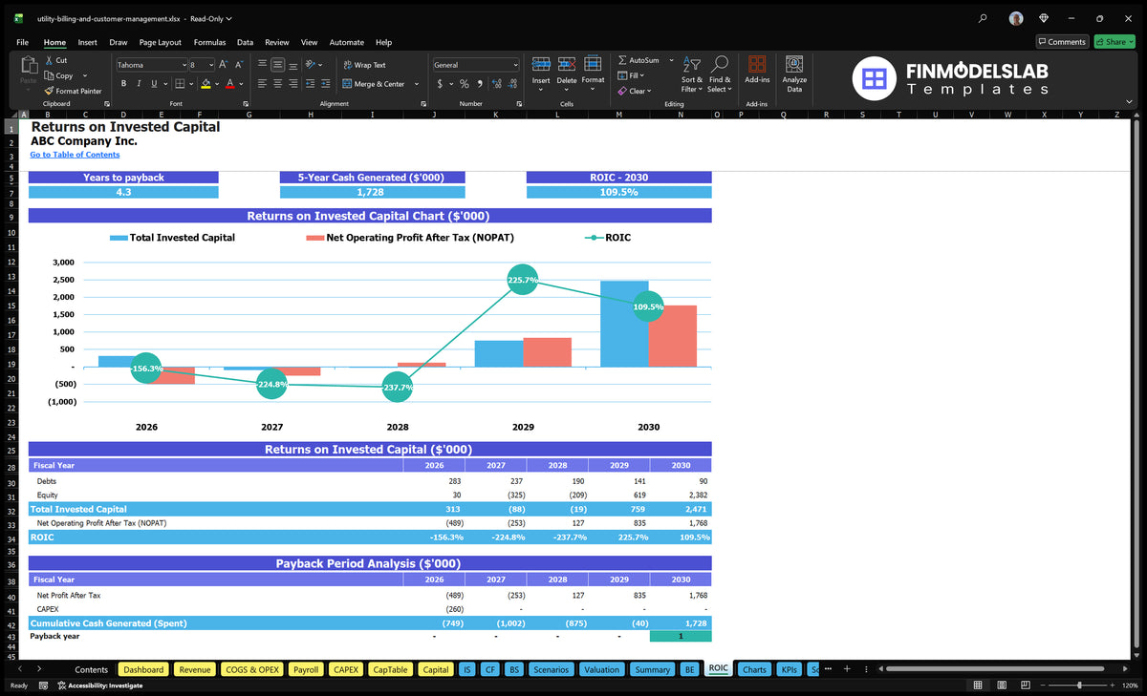Viewport: 1147px width, 696px height.
Task: Expand the Fill dropdown
Action: (643, 75)
